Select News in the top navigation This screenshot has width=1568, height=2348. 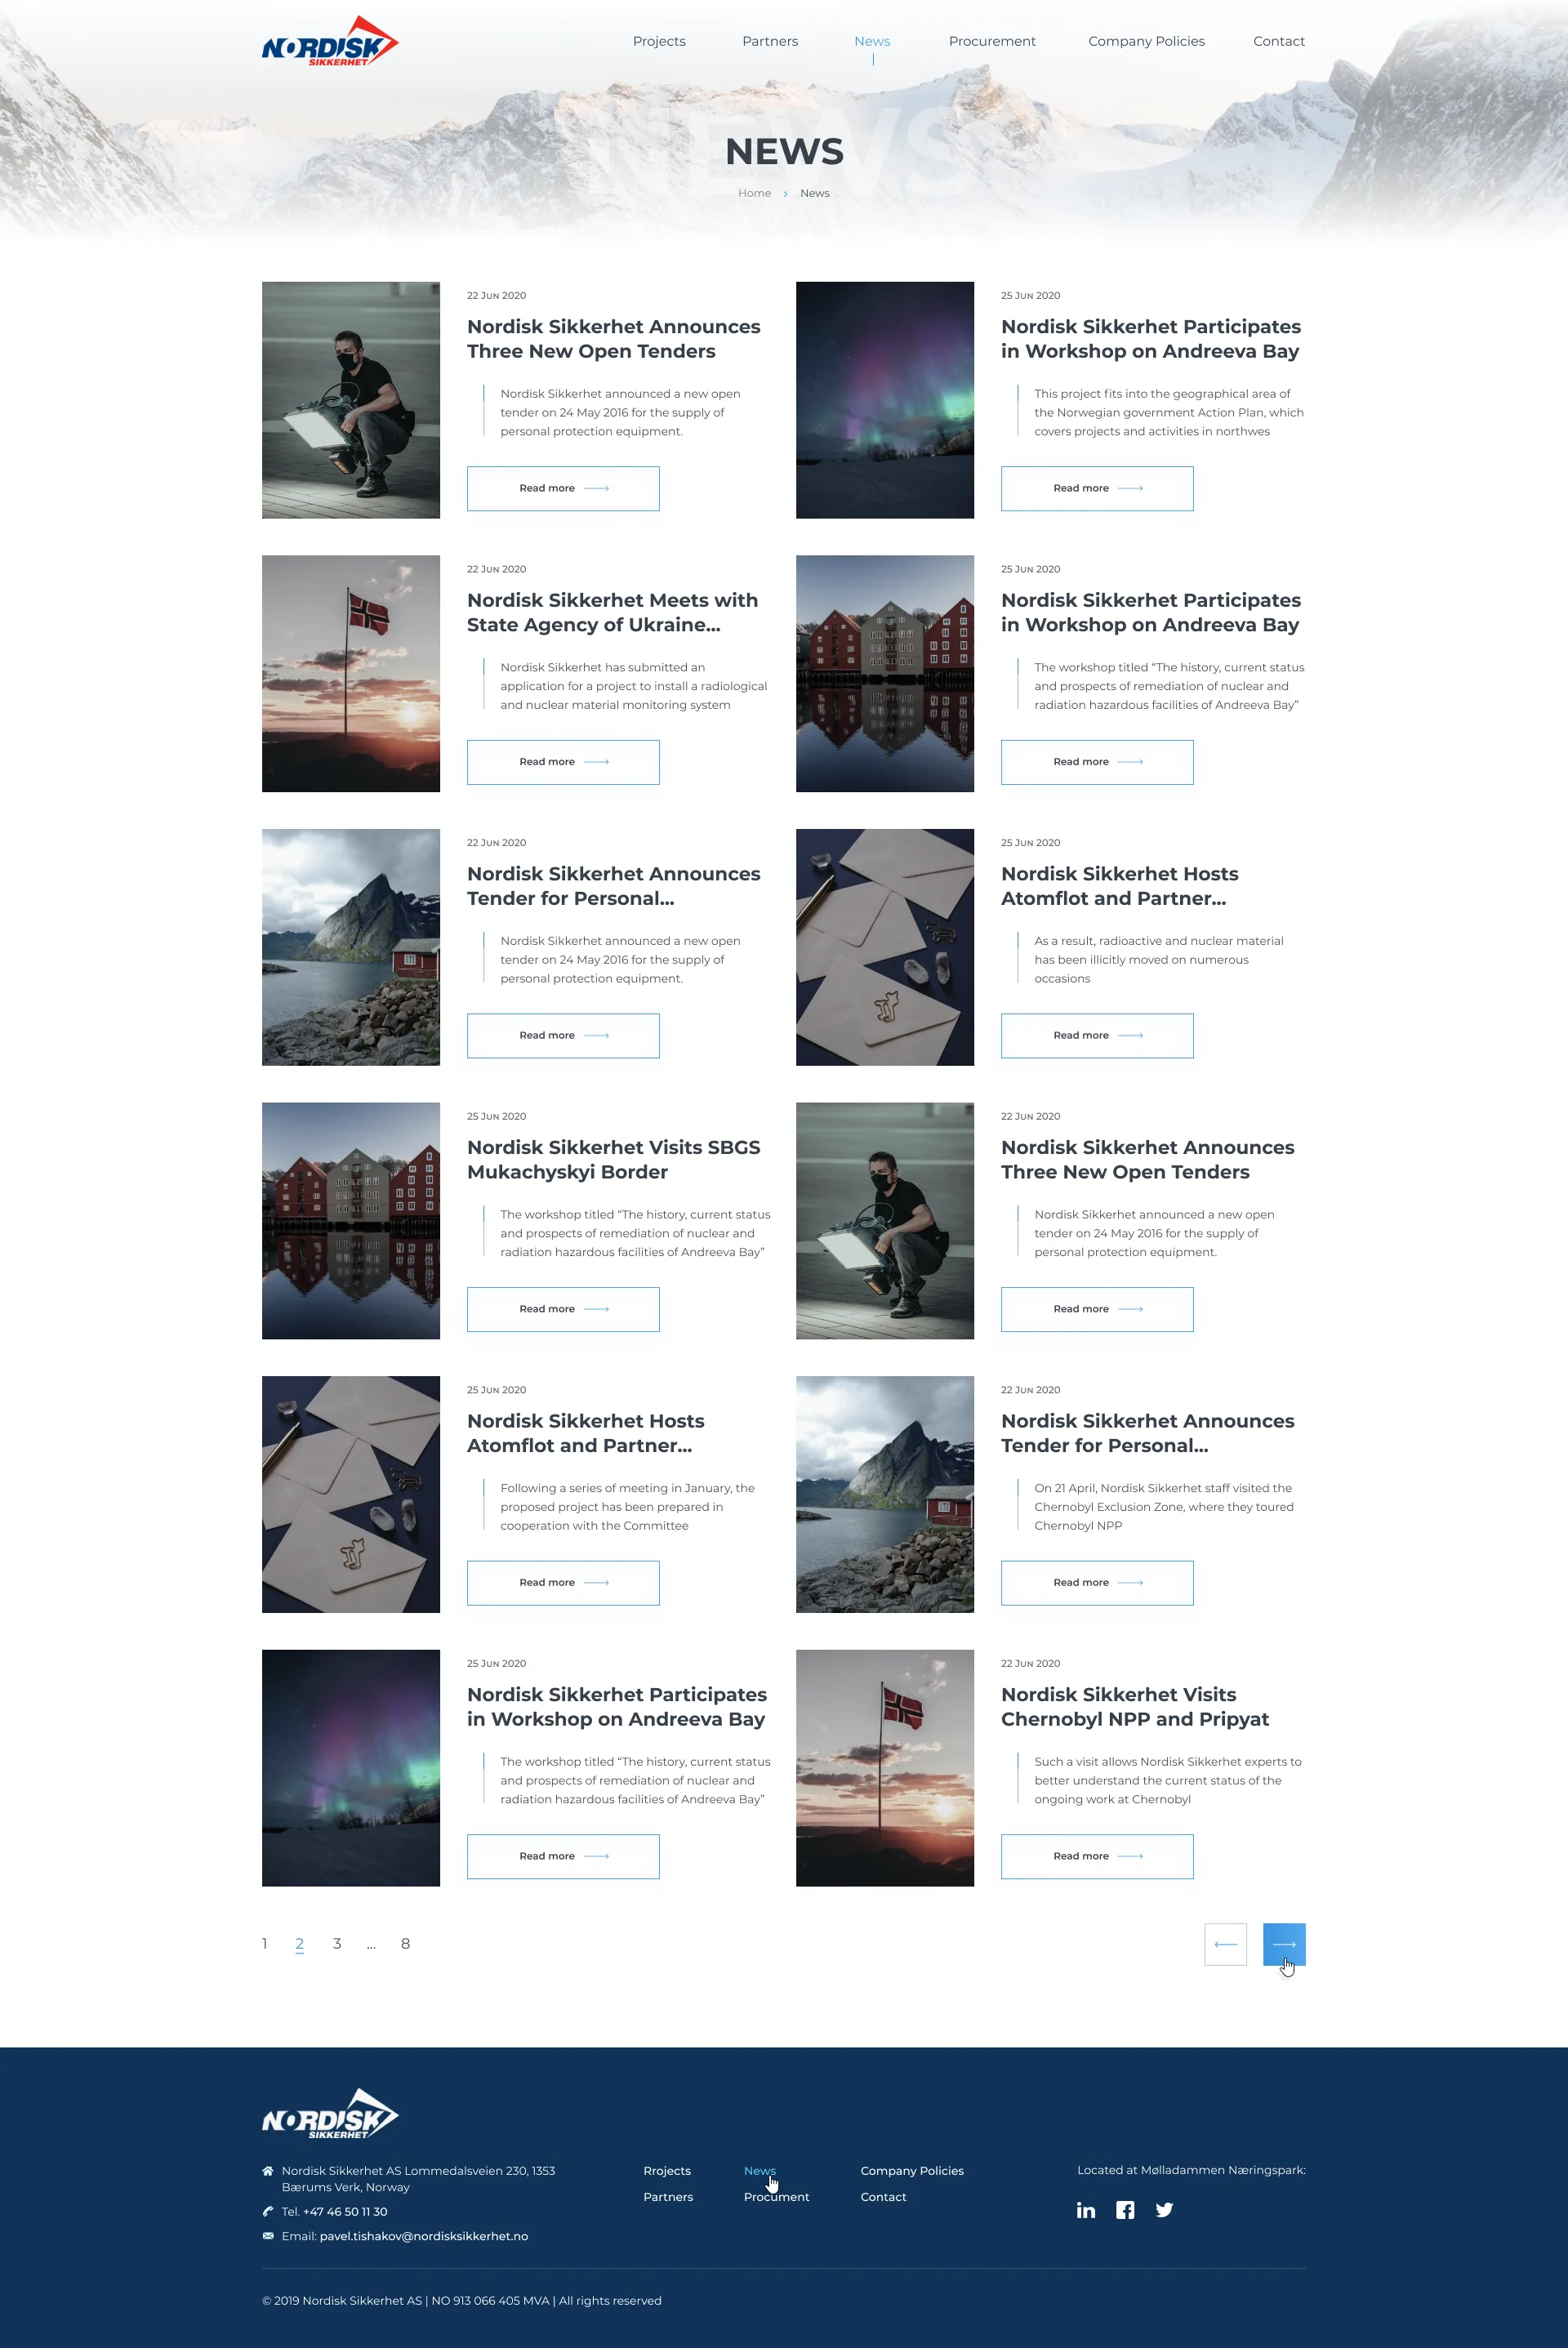point(872,41)
